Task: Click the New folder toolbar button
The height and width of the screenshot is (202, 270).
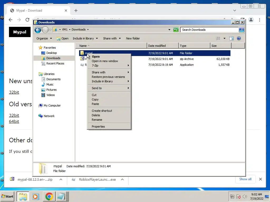Action: coord(133,38)
